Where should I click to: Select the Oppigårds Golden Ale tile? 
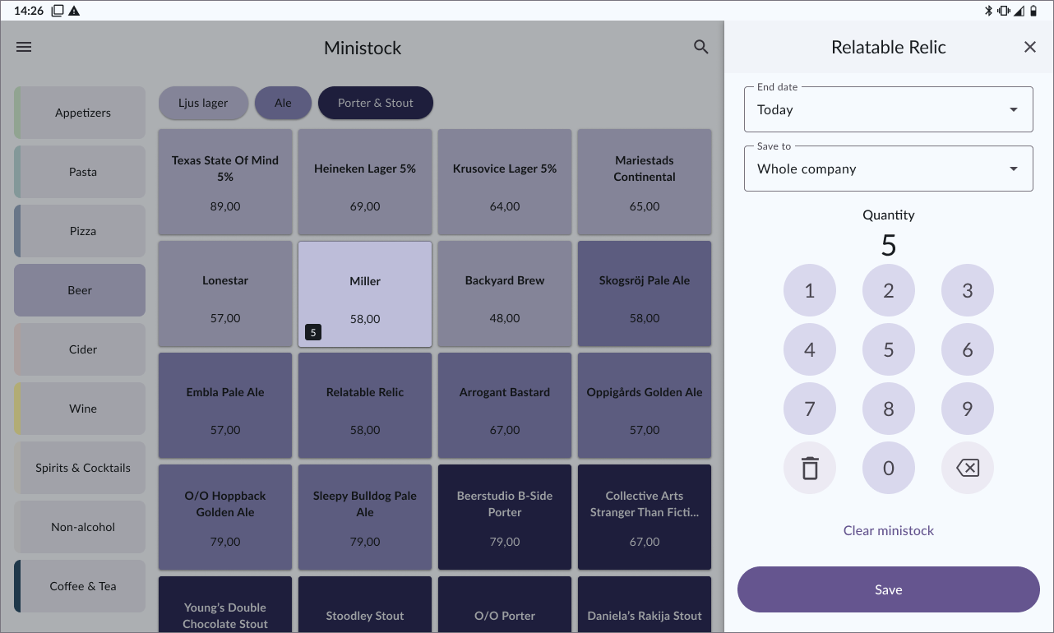(x=645, y=405)
